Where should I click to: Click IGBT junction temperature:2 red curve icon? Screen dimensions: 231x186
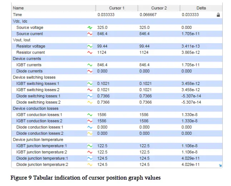point(90,152)
